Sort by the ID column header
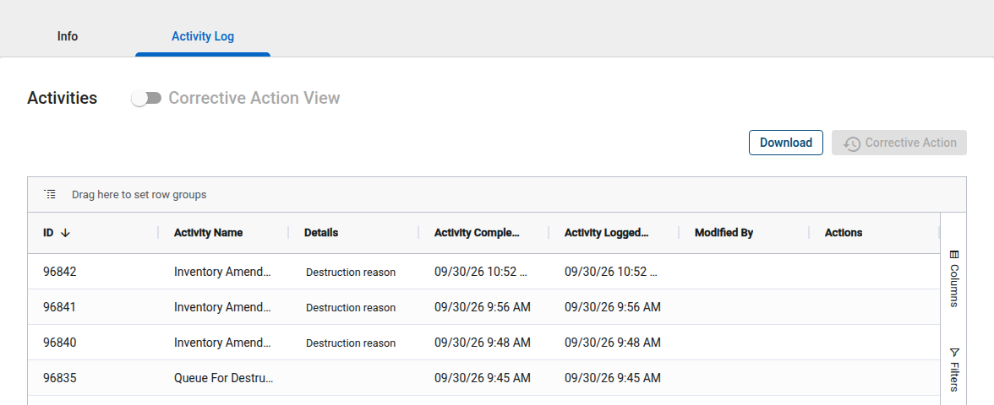 click(x=48, y=233)
